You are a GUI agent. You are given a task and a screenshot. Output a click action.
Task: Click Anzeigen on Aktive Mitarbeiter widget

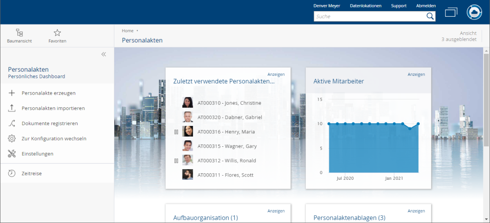tap(416, 74)
